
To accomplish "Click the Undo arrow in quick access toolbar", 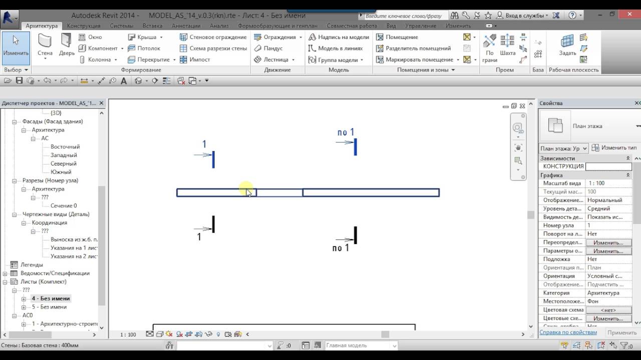I will tap(47, 80).
